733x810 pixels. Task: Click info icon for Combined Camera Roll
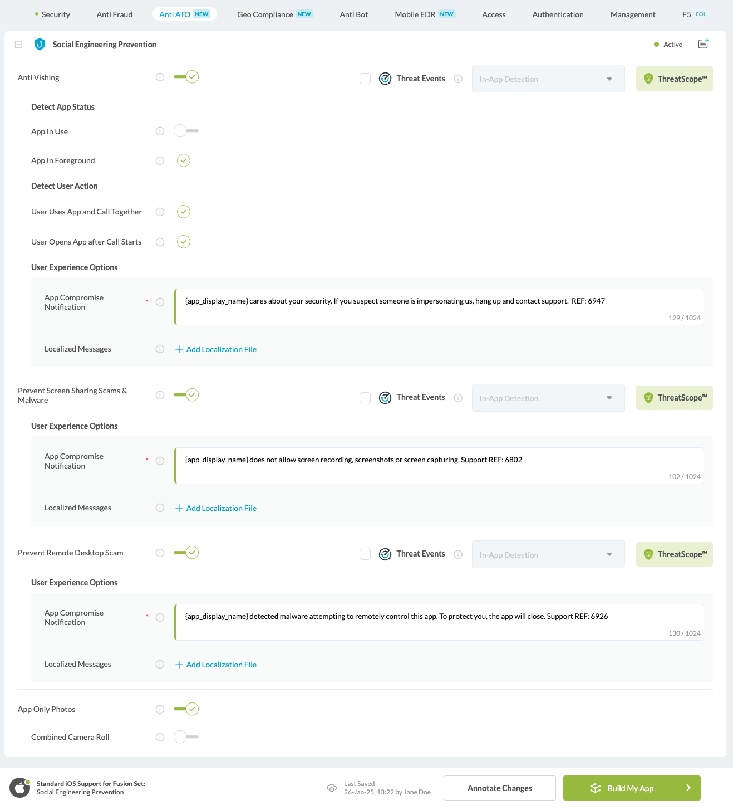pyautogui.click(x=160, y=737)
